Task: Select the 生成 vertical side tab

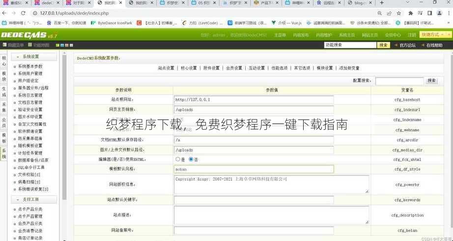Action: pyautogui.click(x=4, y=91)
